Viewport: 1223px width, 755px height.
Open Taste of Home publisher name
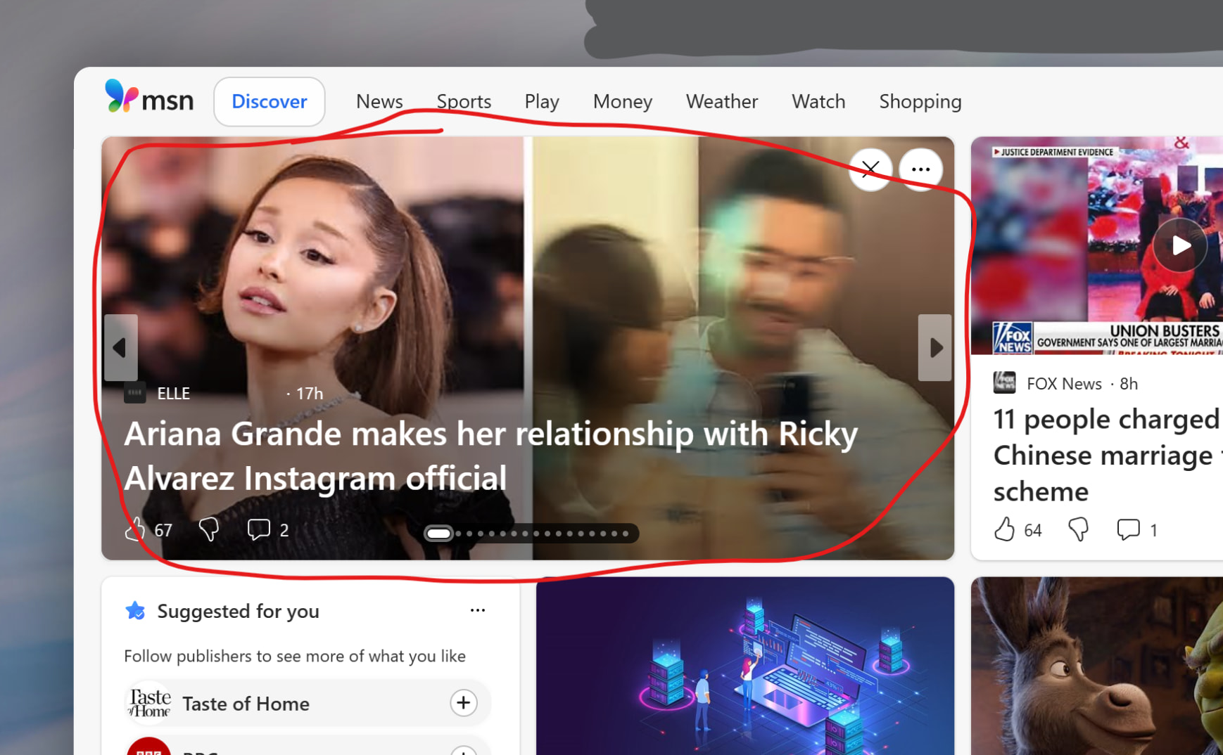pos(246,704)
